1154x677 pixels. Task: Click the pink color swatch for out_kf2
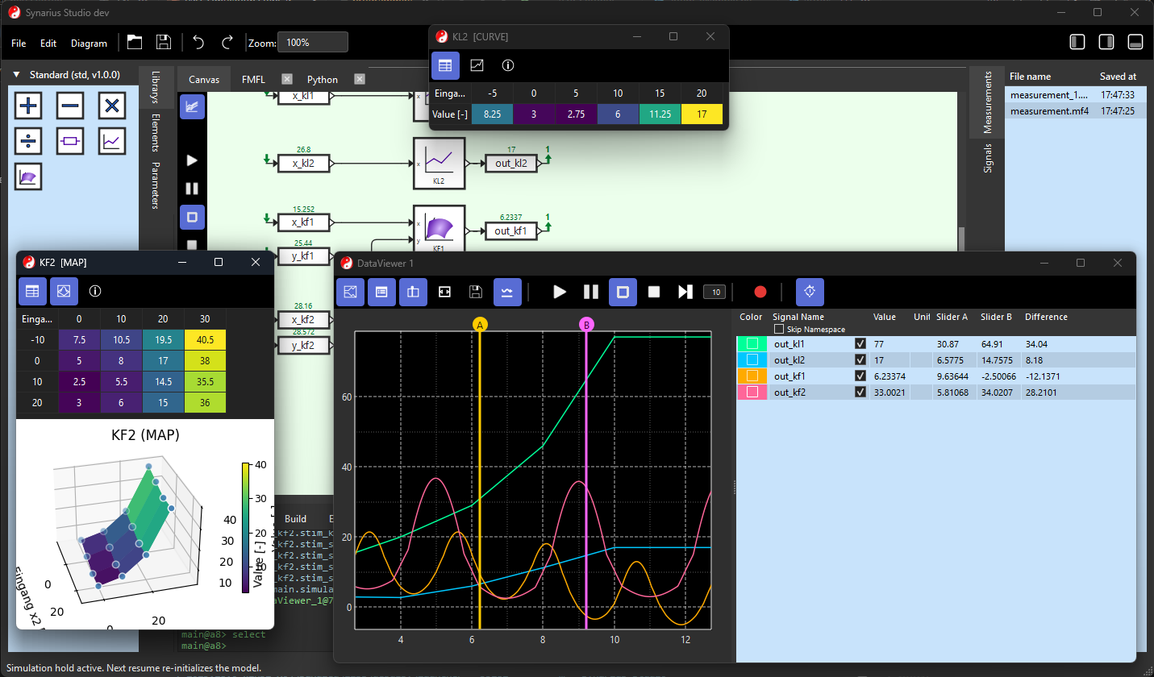752,392
